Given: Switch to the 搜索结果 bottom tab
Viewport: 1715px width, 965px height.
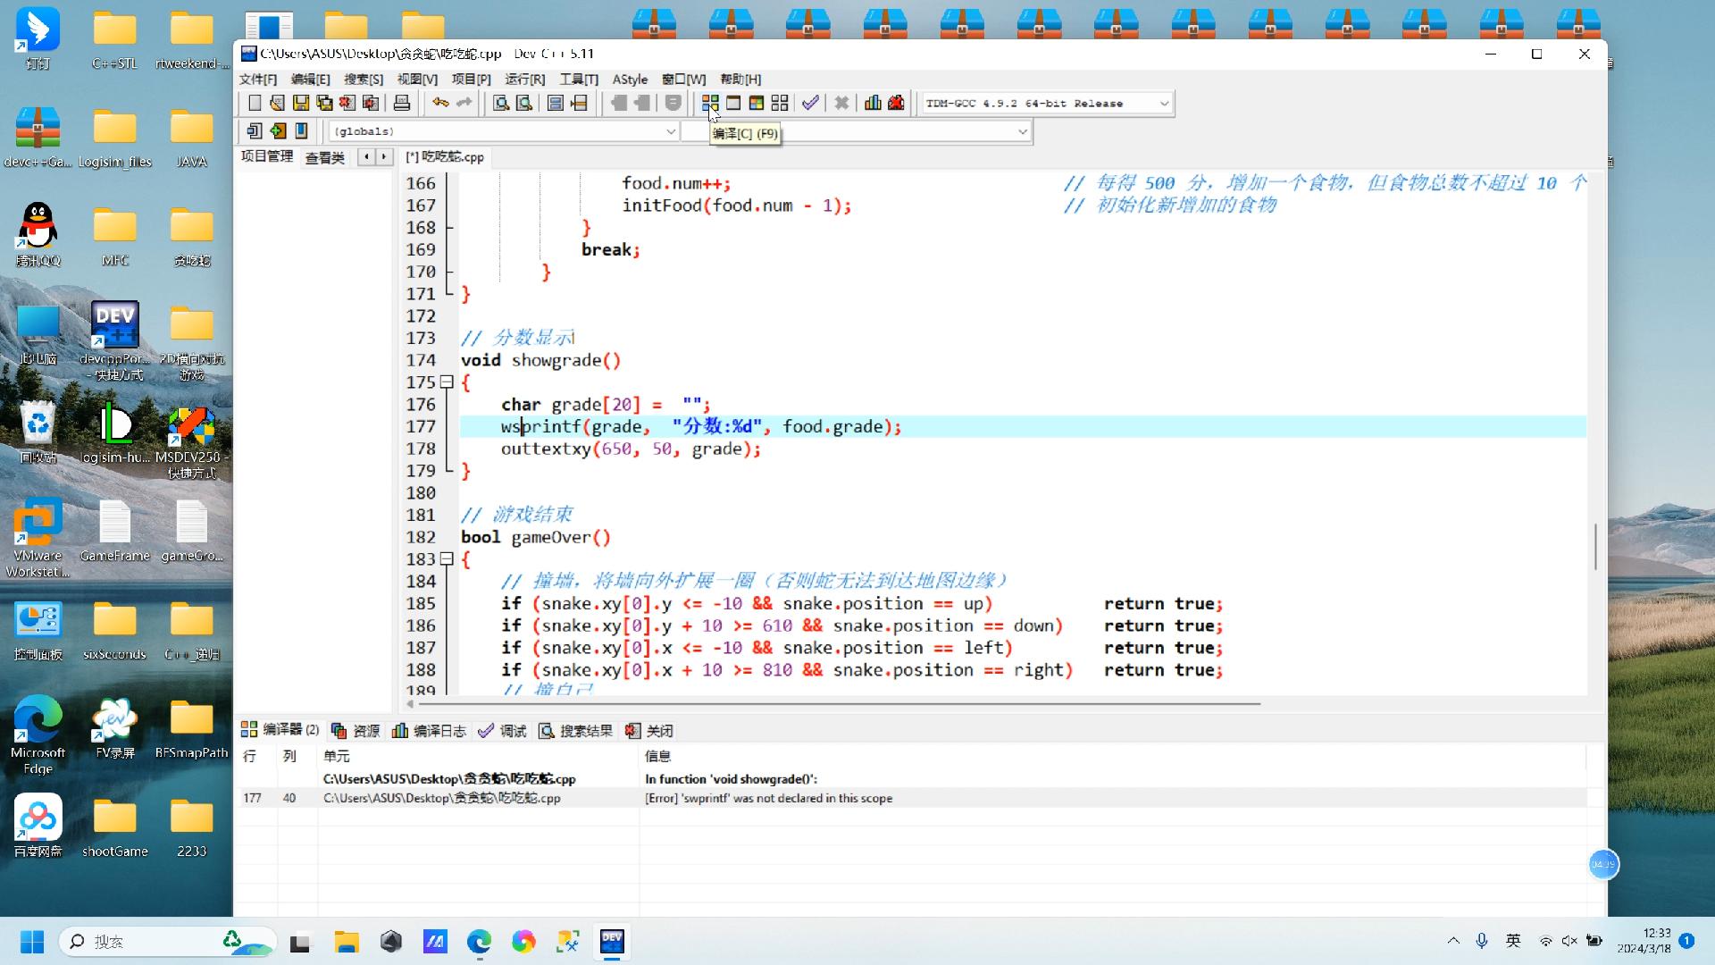Looking at the screenshot, I should click(x=576, y=731).
